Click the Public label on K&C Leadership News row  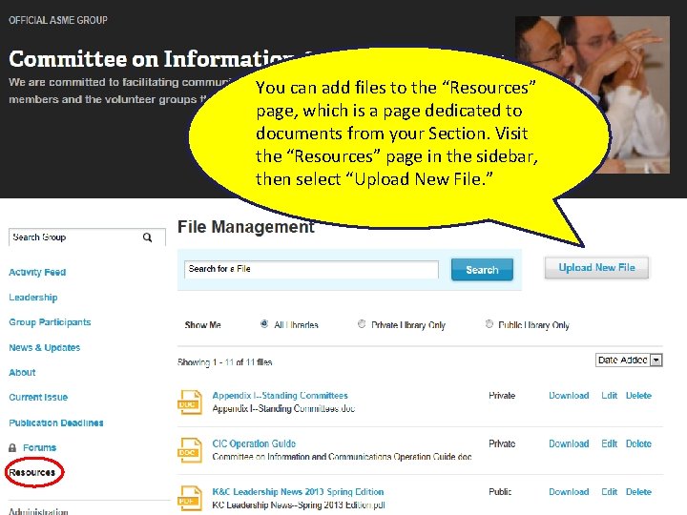pyautogui.click(x=500, y=492)
